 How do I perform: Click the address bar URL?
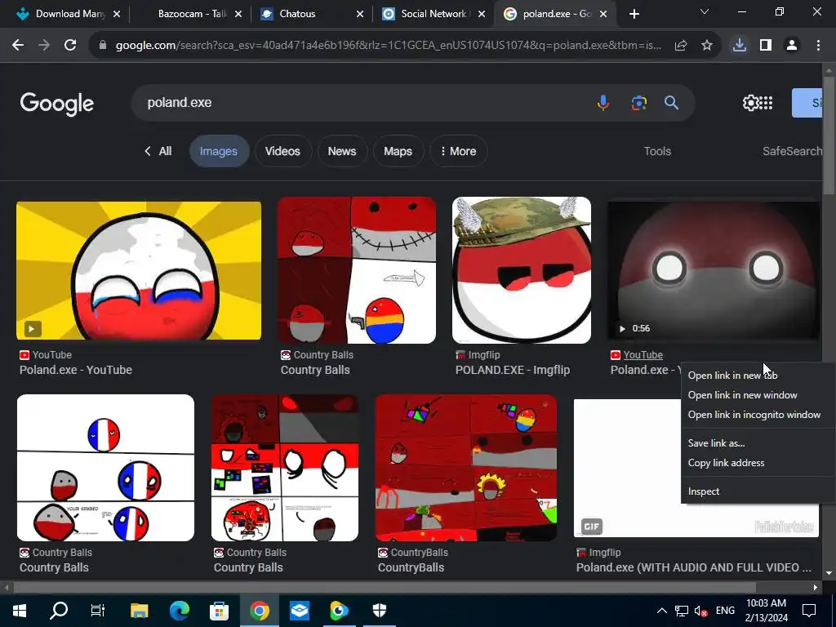[388, 46]
